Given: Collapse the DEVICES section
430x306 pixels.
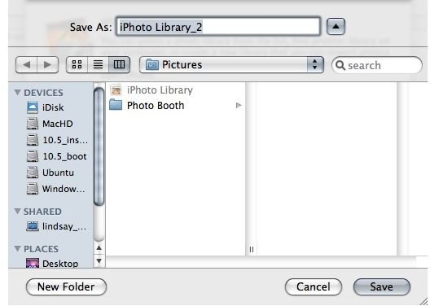Looking at the screenshot, I should click(x=17, y=92).
